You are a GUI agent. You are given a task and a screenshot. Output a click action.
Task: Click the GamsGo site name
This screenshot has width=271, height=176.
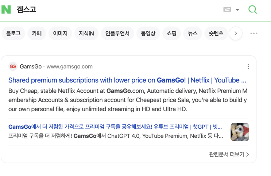tap(31, 67)
